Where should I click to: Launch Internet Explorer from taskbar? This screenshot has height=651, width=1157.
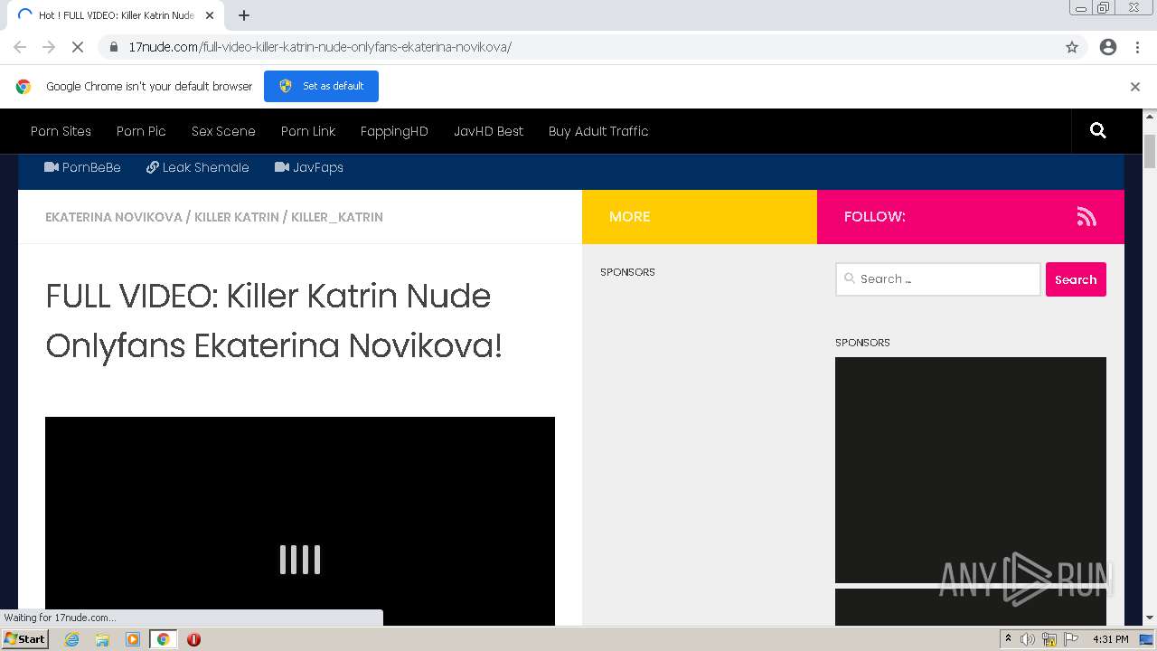pyautogui.click(x=72, y=639)
